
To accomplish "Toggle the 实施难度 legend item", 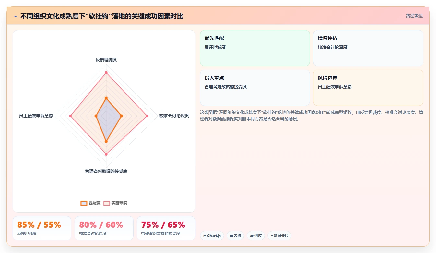I will pyautogui.click(x=115, y=203).
